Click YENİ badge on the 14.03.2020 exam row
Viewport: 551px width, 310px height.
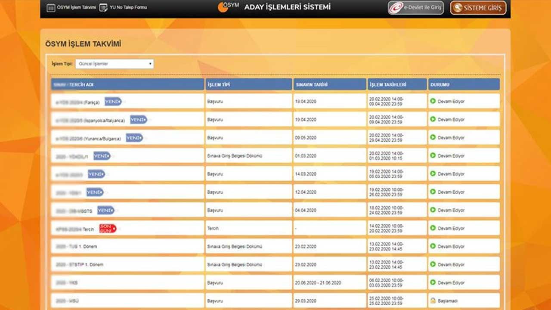[x=96, y=174]
